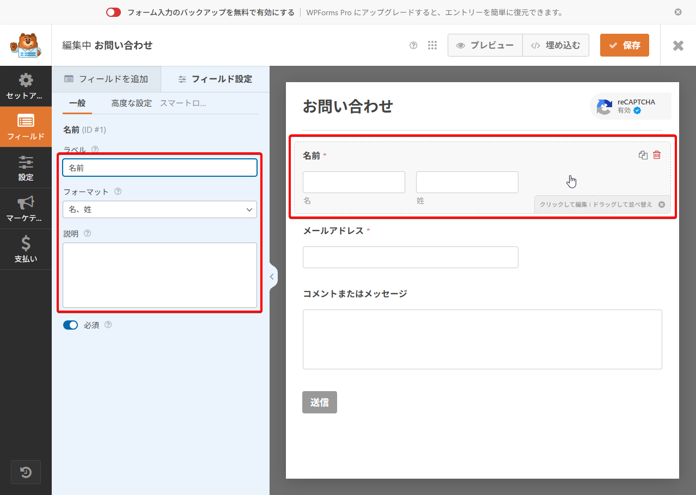This screenshot has height=495, width=696.
Task: Click the 説明 text area
Action: coord(160,275)
